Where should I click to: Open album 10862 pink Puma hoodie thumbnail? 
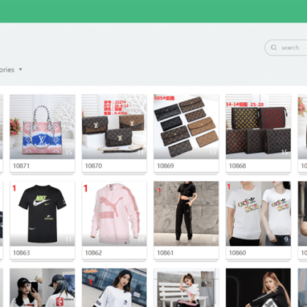point(114,213)
